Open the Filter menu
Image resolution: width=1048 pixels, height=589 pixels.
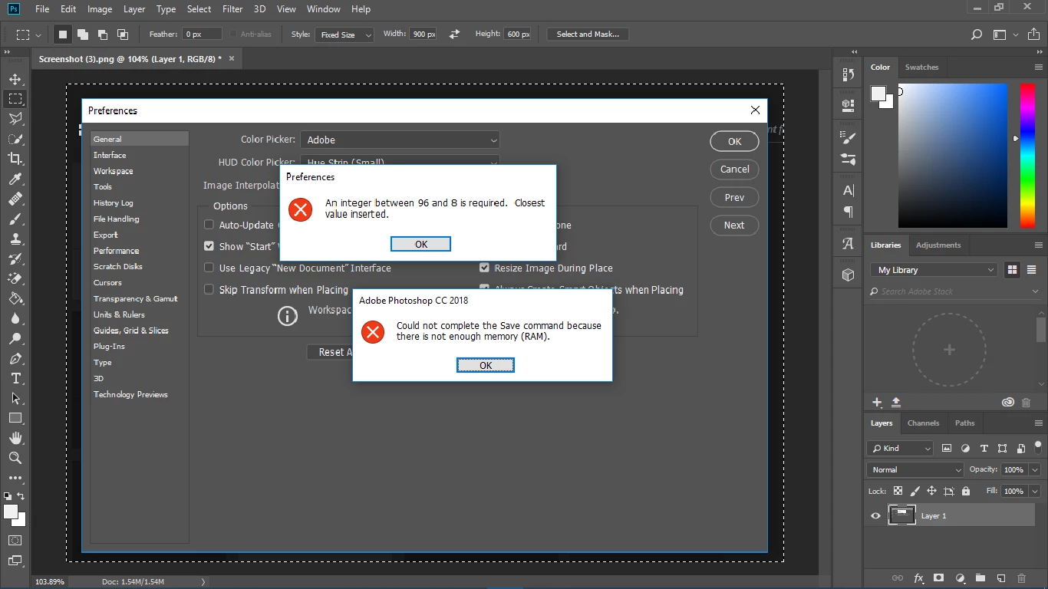(232, 9)
